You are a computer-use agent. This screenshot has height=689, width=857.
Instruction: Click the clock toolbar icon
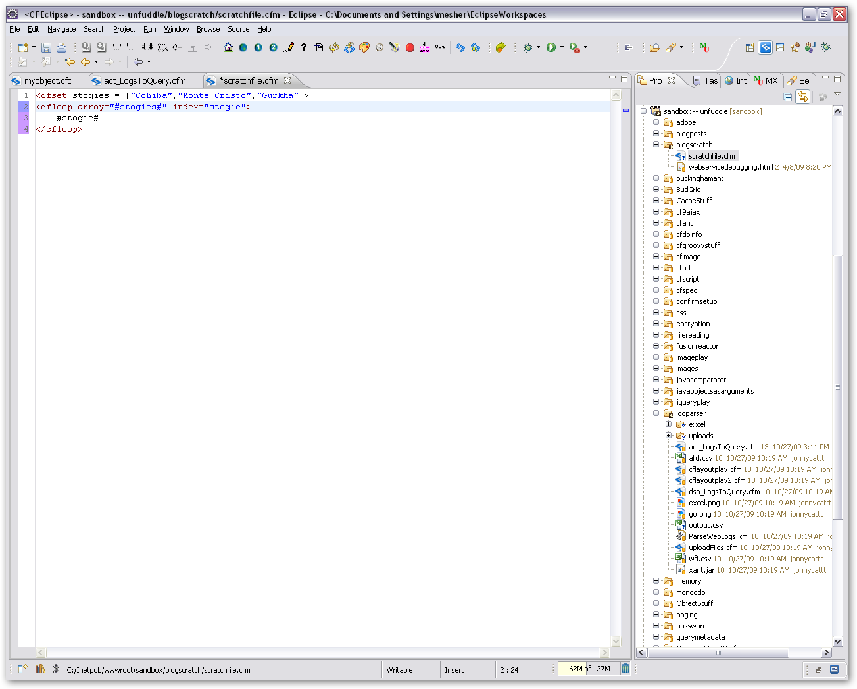click(380, 47)
